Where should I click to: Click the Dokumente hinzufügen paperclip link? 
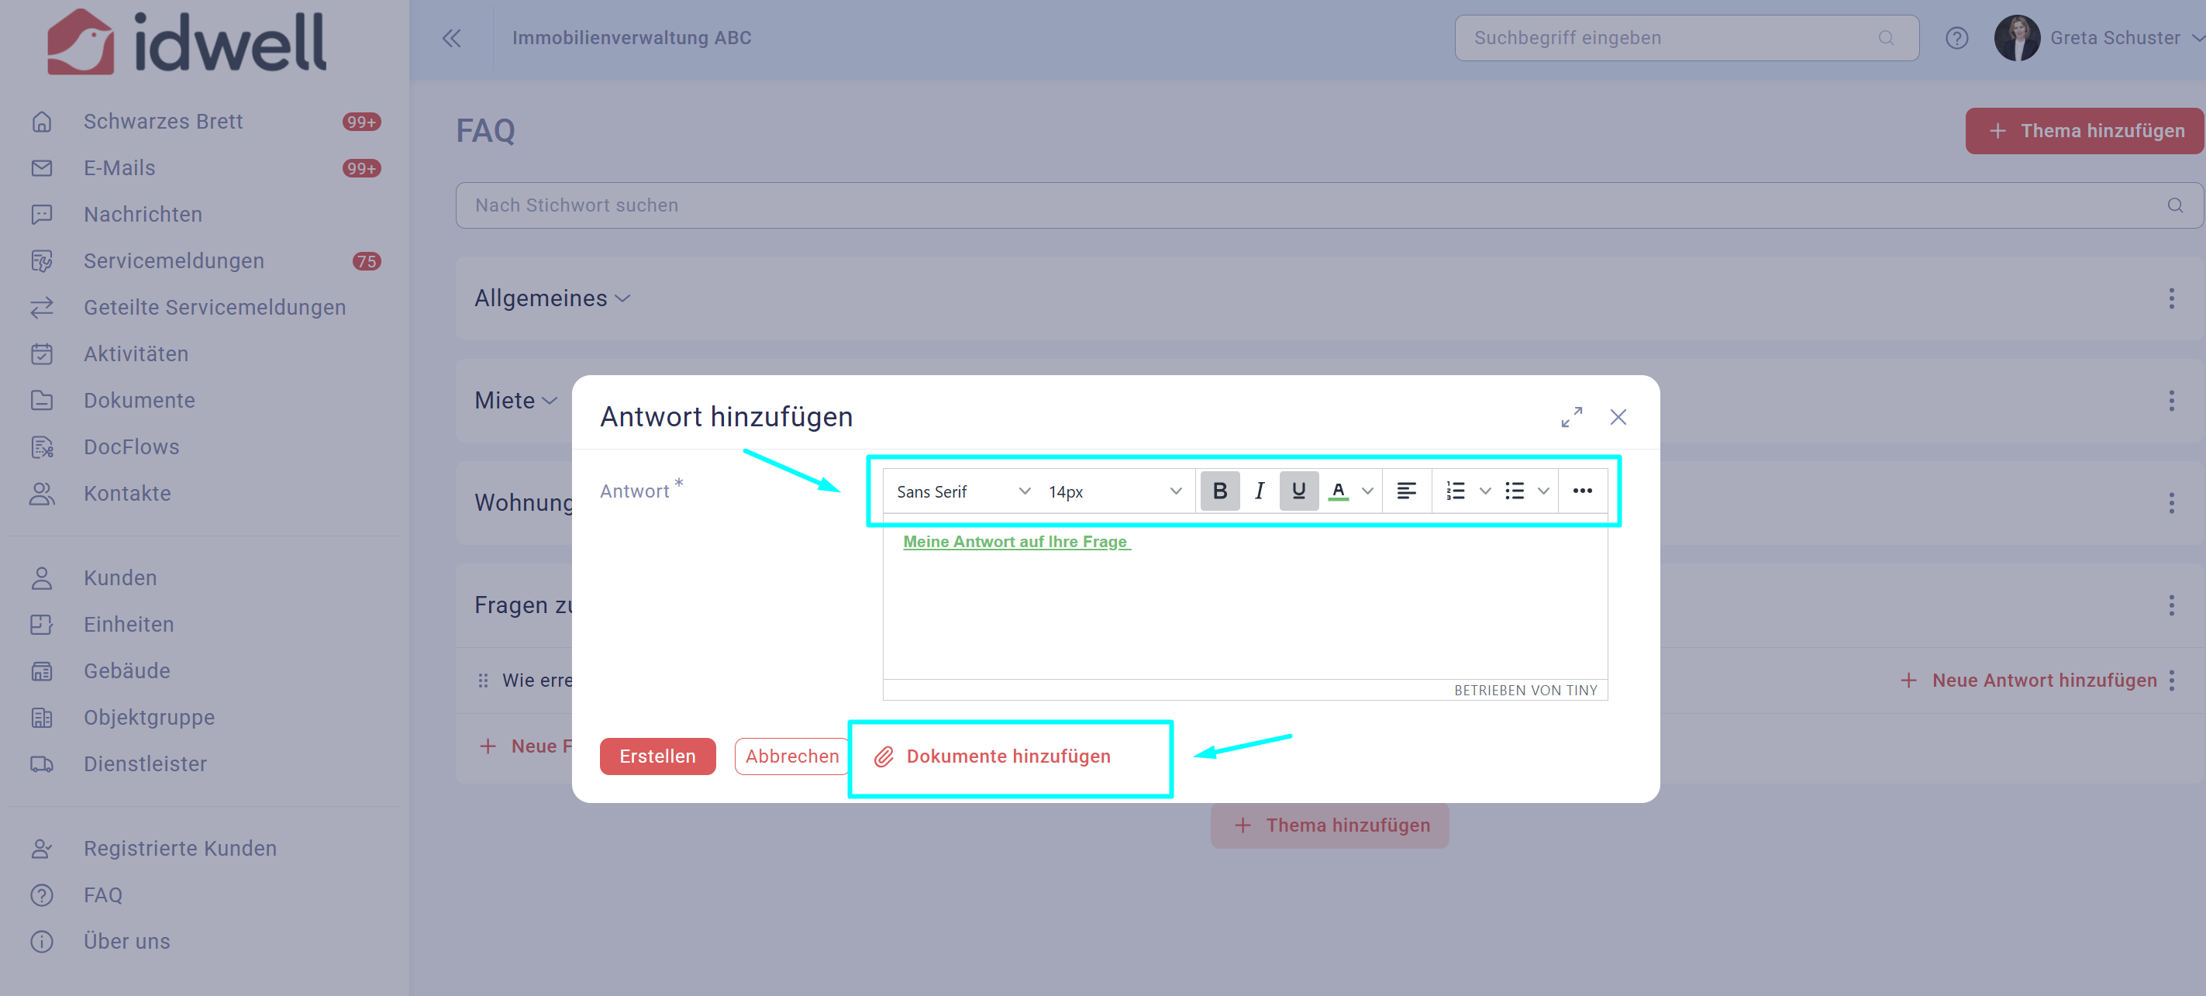(x=992, y=756)
